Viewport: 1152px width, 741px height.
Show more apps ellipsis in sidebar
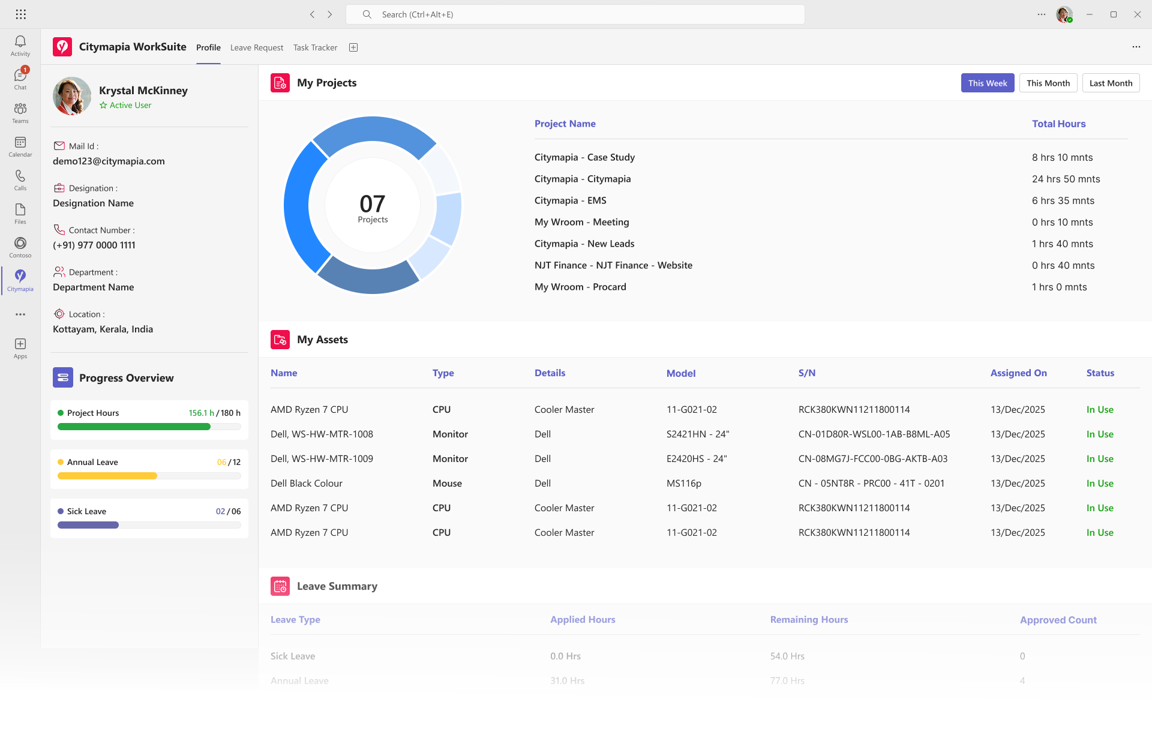tap(20, 314)
